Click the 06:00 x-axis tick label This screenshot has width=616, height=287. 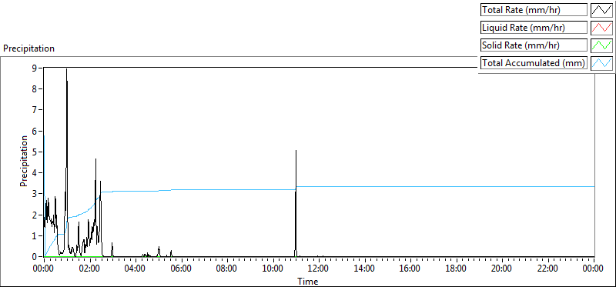pyautogui.click(x=182, y=269)
